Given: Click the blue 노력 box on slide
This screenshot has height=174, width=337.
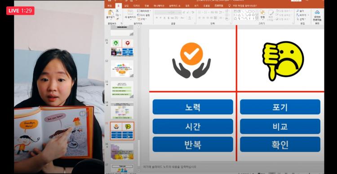Looking at the screenshot, I should pyautogui.click(x=193, y=107).
